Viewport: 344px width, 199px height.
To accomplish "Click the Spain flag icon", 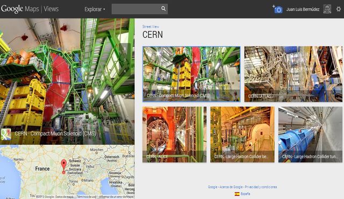I will 237,194.
